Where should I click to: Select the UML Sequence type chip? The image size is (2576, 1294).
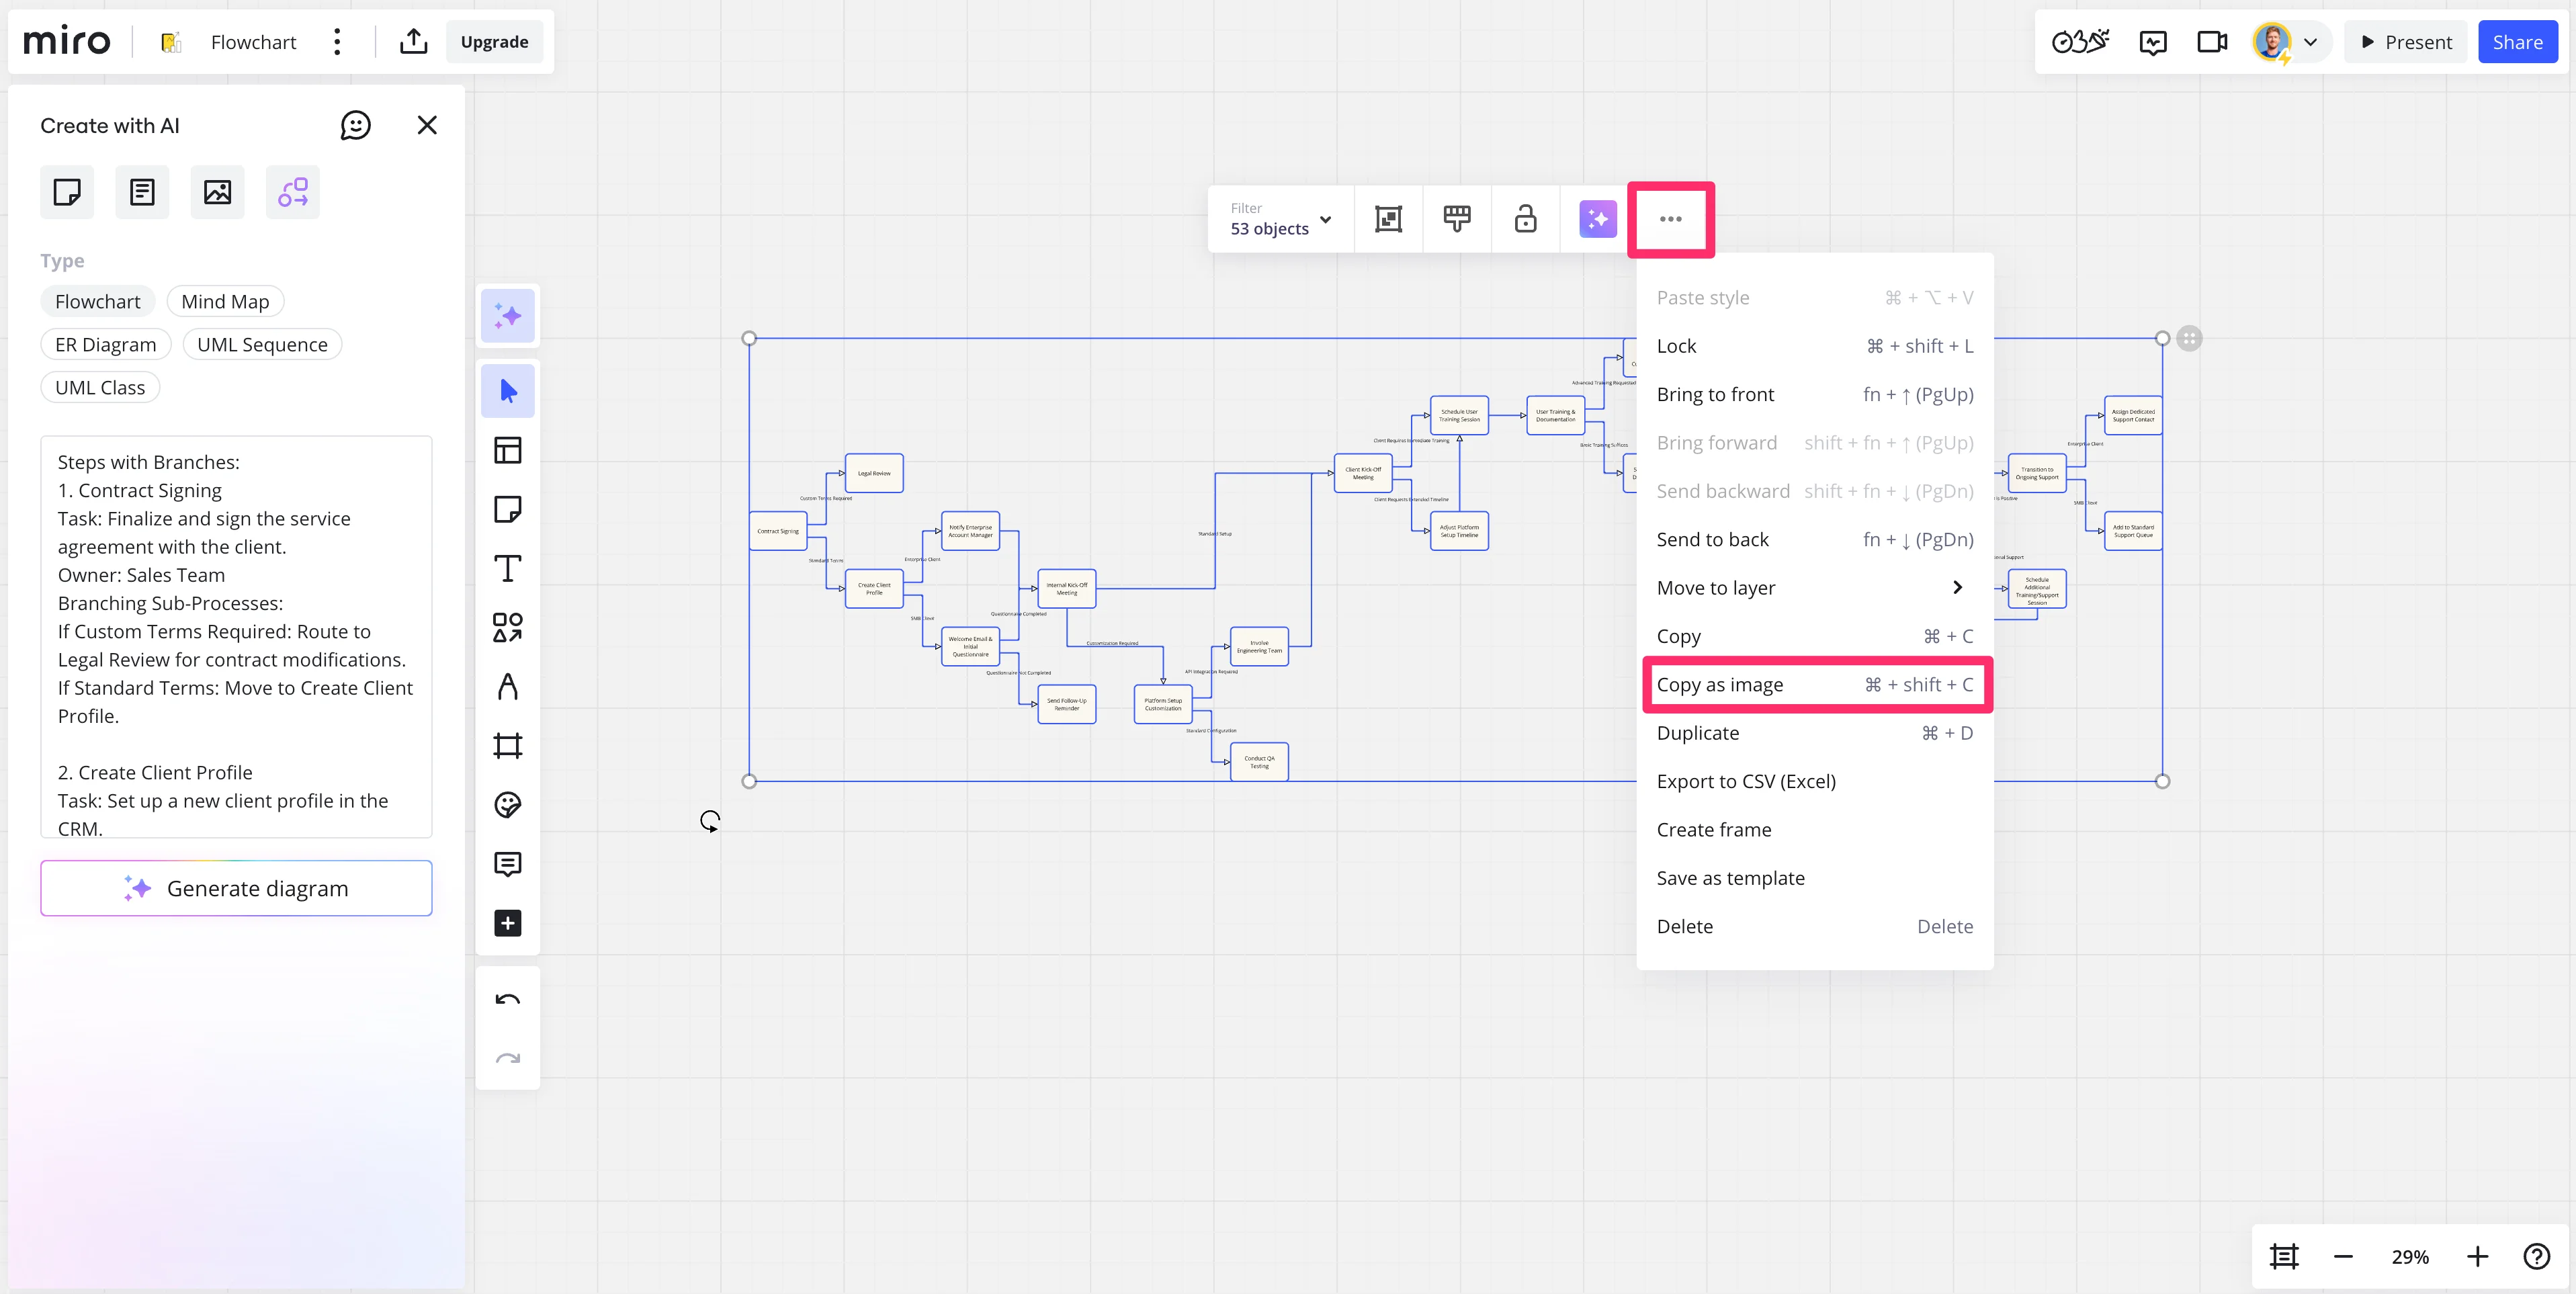tap(262, 345)
